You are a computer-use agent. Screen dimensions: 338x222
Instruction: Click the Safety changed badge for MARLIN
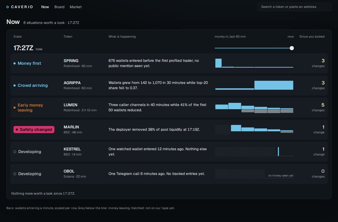click(x=34, y=130)
